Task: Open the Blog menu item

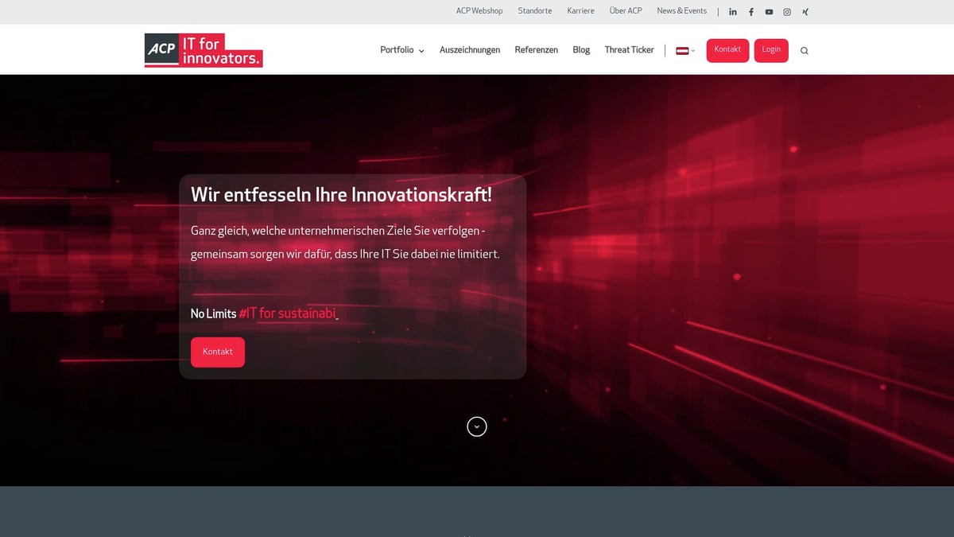Action: [x=581, y=49]
